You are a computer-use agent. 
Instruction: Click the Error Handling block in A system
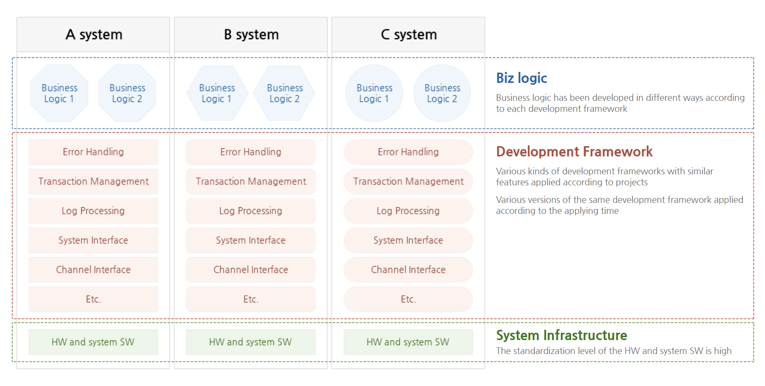(x=93, y=152)
